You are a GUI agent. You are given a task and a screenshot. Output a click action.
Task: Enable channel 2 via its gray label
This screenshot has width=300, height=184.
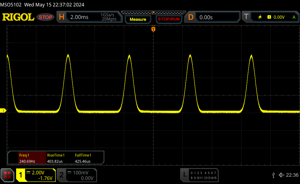62,175
